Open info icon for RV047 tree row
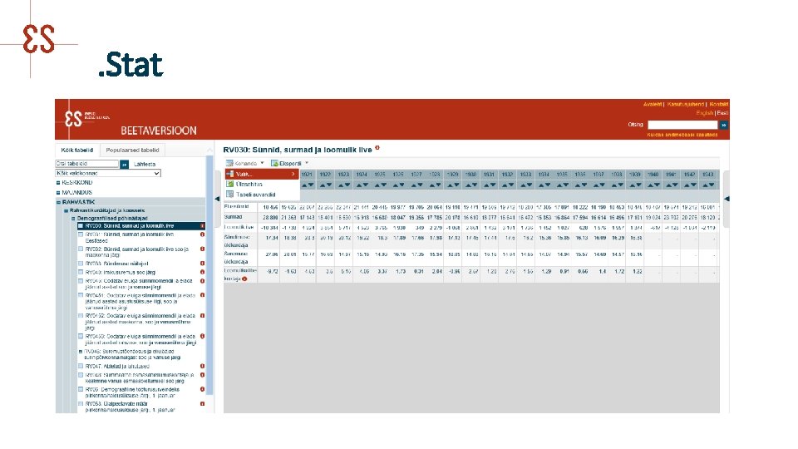The width and height of the screenshot is (798, 449). click(203, 366)
